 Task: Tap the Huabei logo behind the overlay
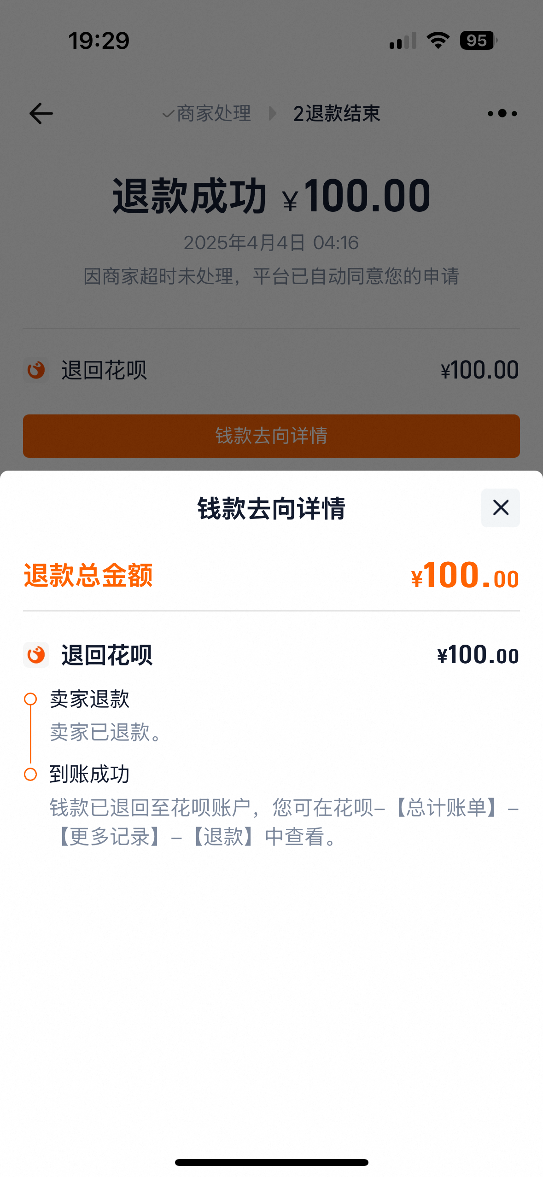click(x=36, y=370)
